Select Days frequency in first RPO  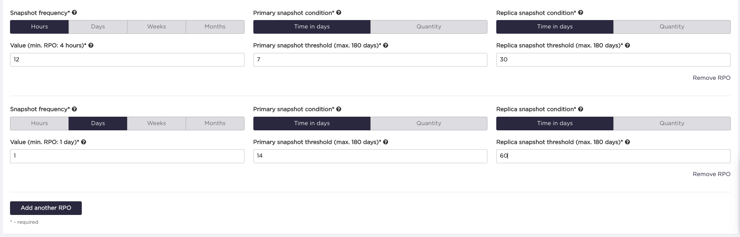pos(98,27)
